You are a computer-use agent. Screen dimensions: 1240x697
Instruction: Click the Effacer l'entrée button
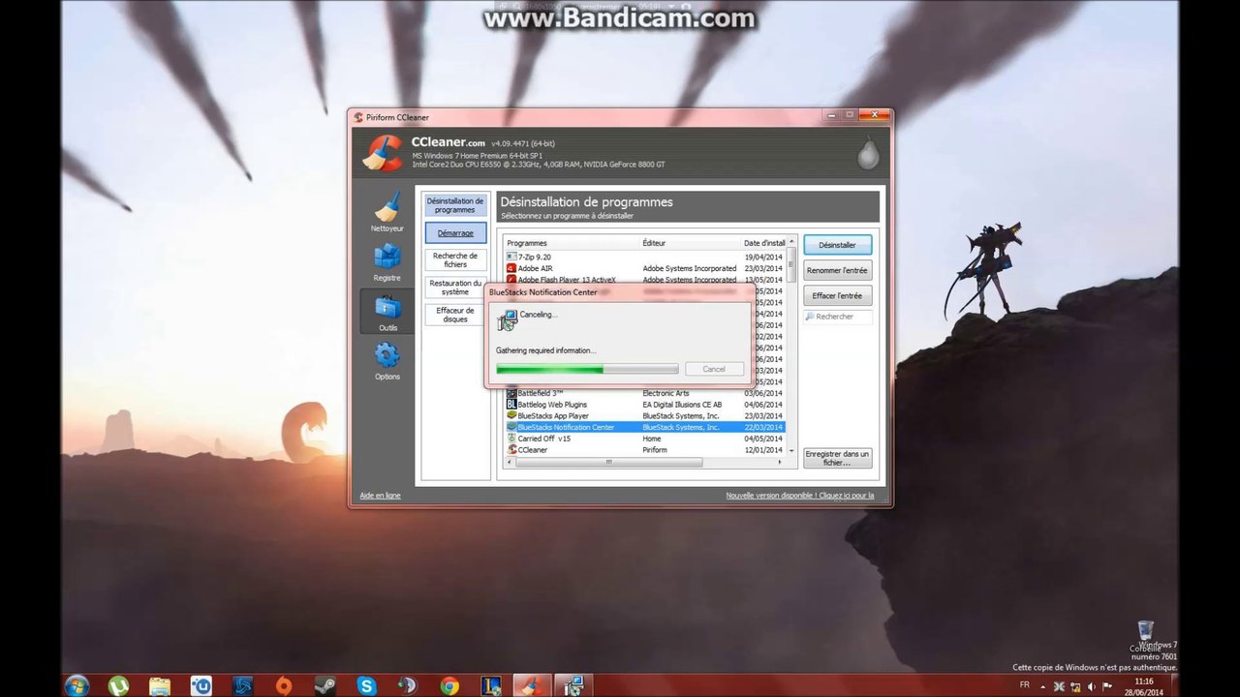837,295
